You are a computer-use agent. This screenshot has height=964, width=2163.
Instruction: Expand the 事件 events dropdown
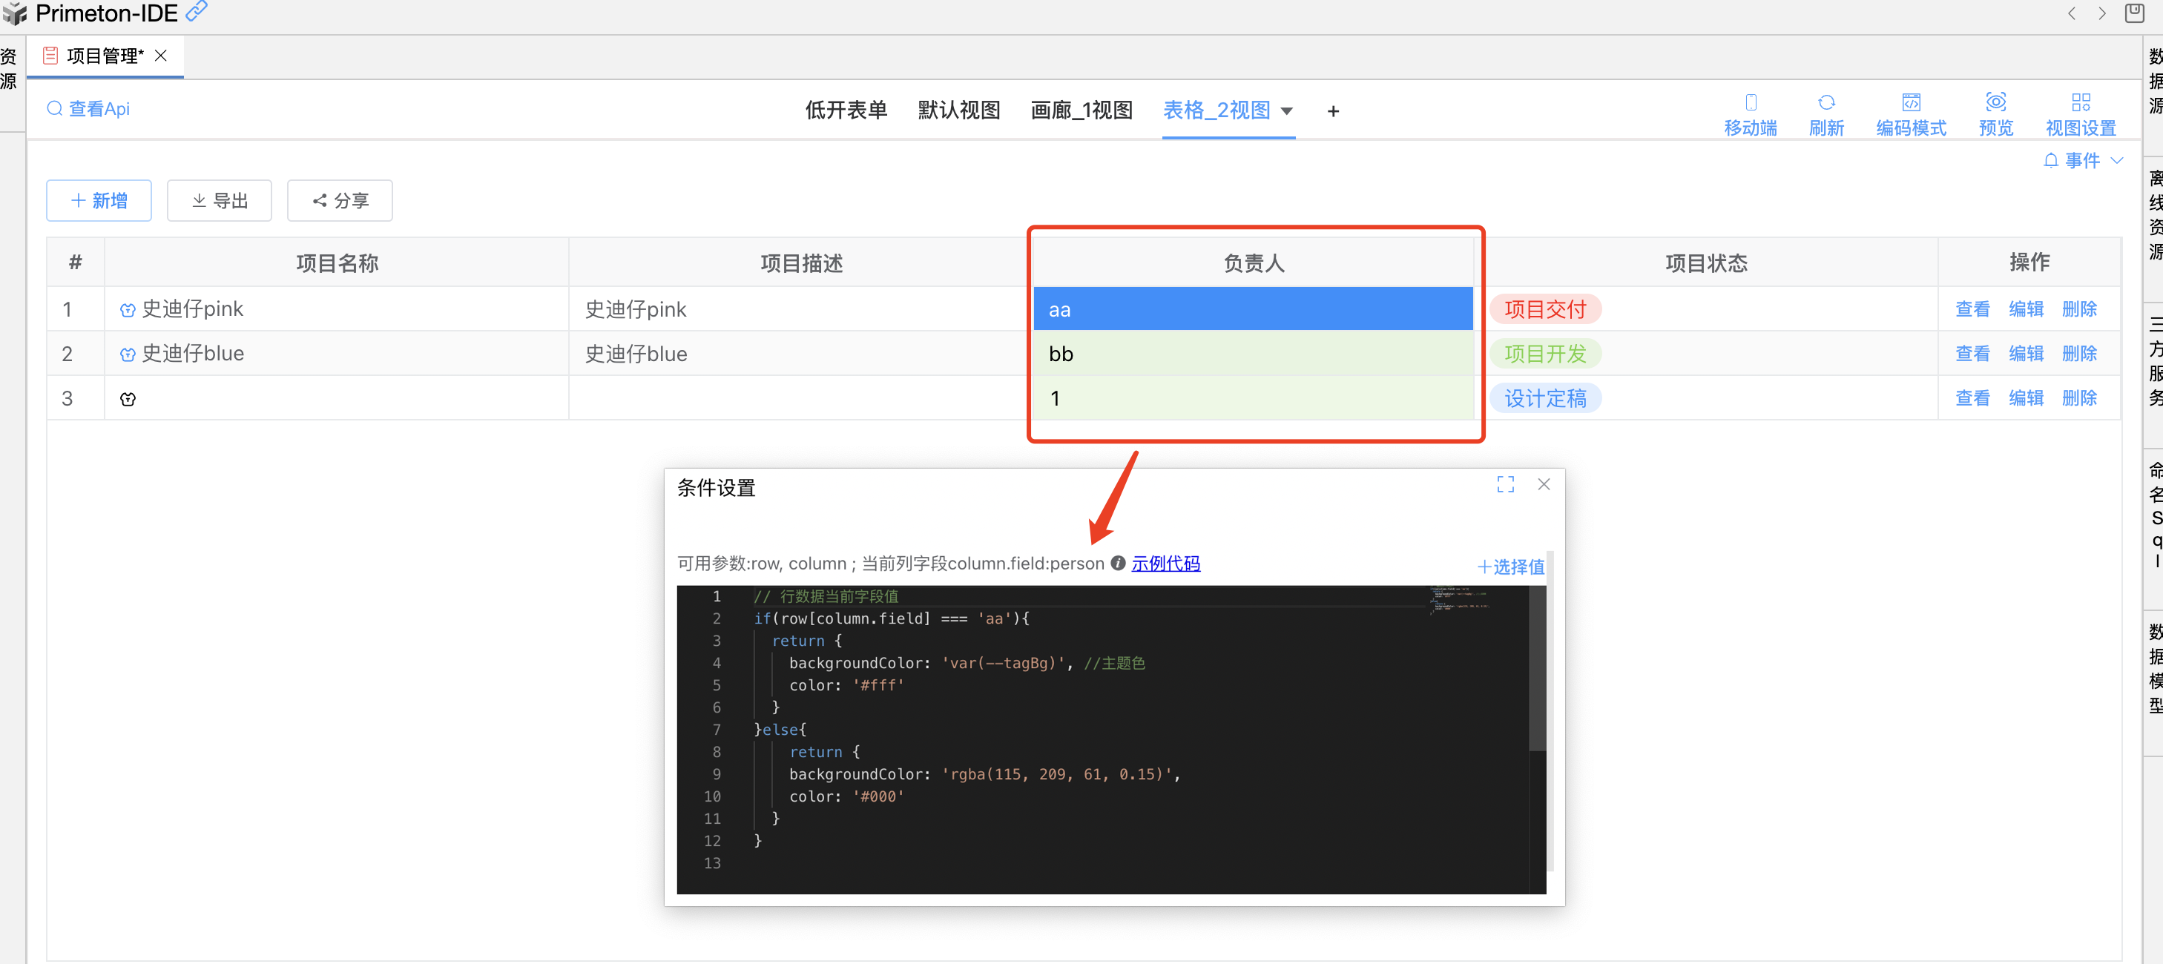[2082, 160]
